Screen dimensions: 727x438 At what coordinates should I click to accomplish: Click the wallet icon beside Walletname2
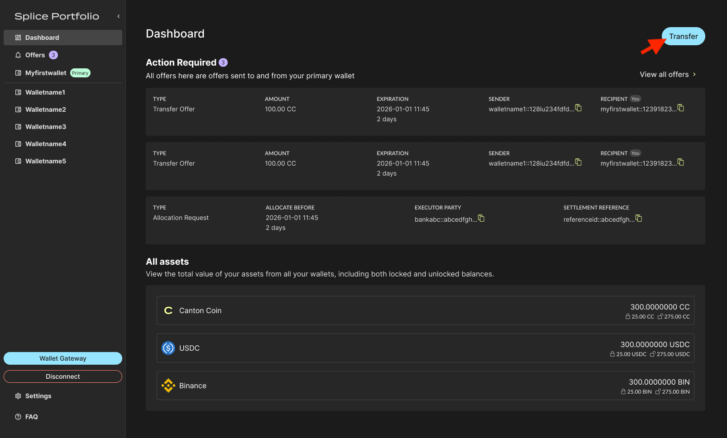pos(18,109)
